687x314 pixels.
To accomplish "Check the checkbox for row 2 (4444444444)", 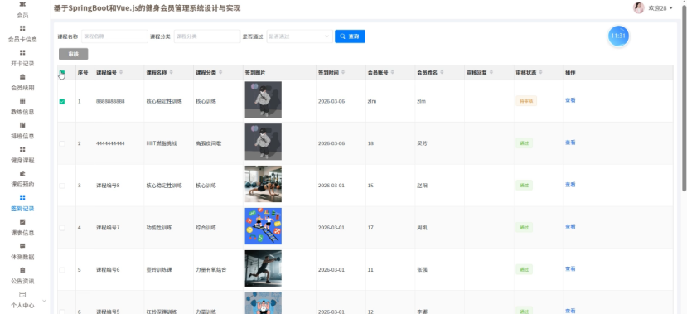I will [62, 143].
